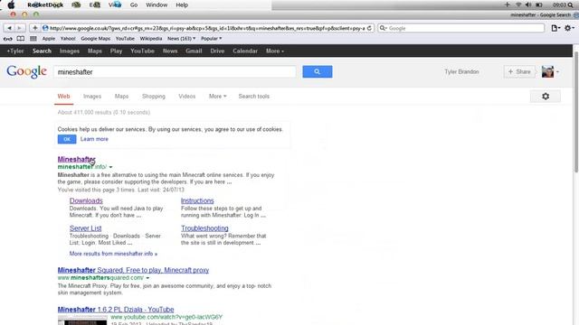Open Search tools options
The height and width of the screenshot is (325, 579).
click(253, 97)
